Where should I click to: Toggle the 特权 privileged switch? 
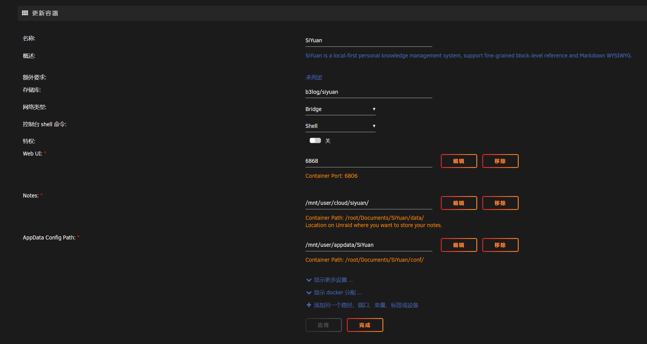point(315,141)
